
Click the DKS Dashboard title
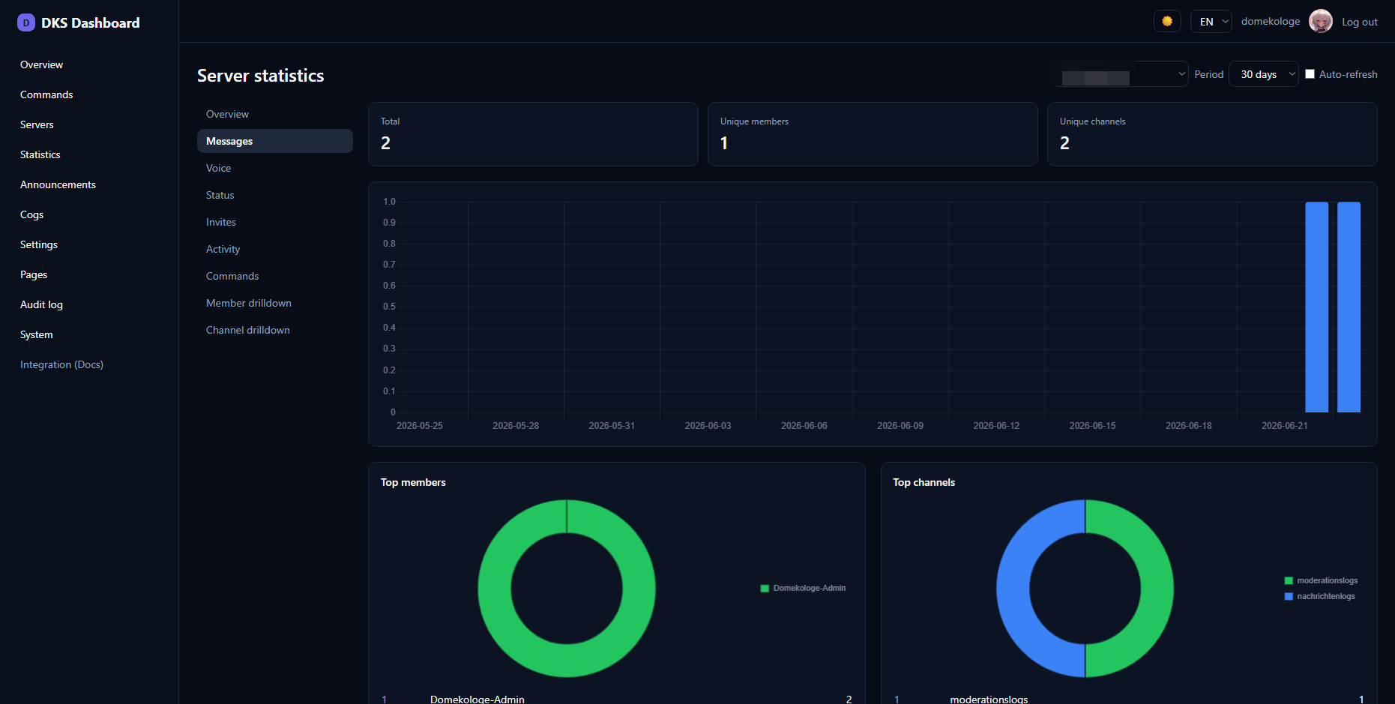click(91, 22)
